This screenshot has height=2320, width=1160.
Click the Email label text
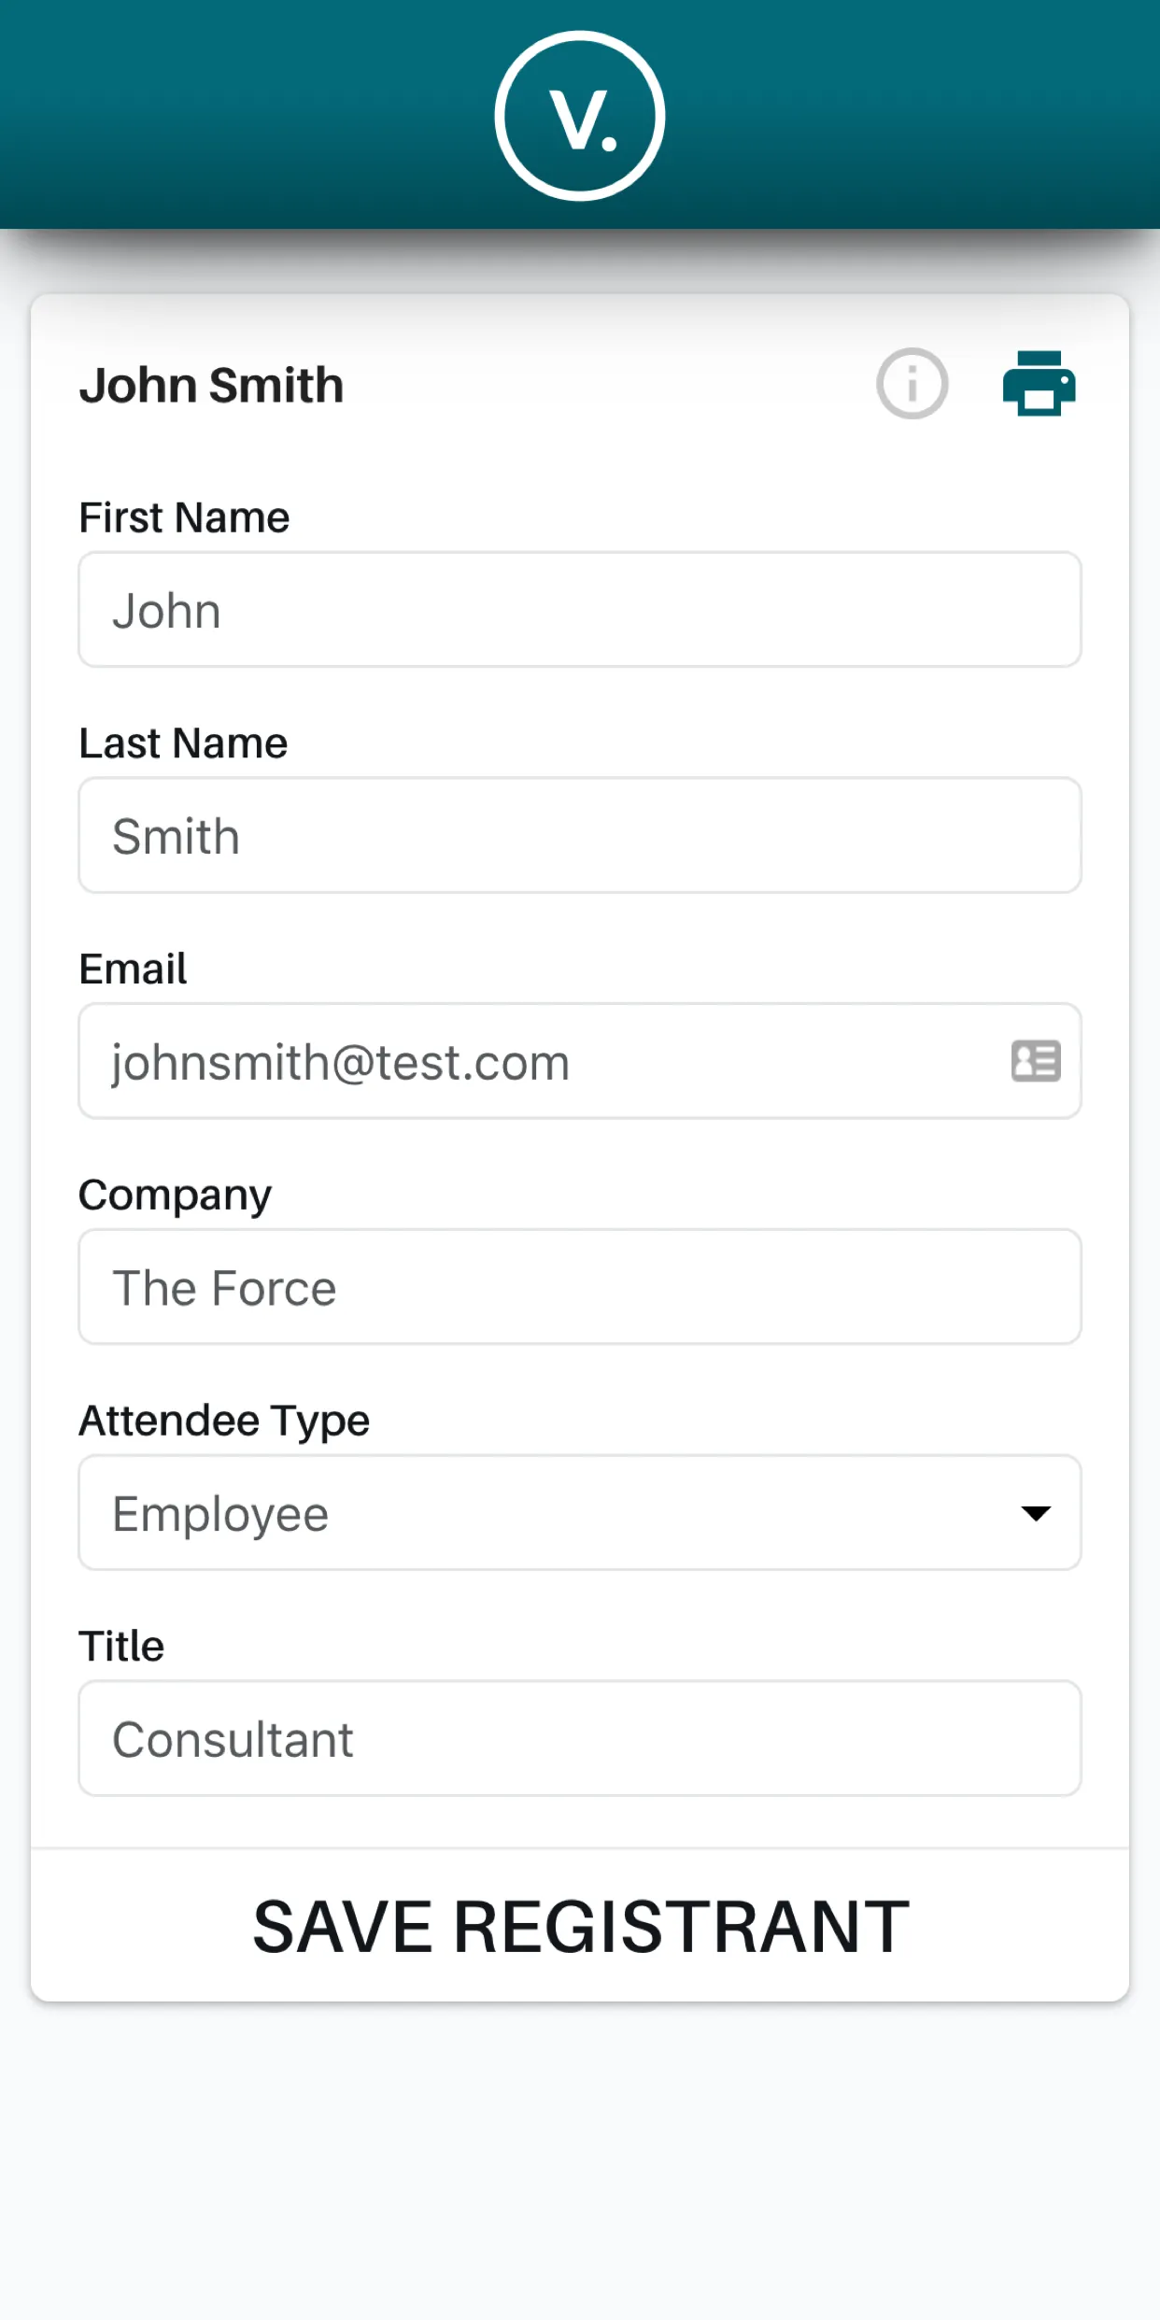[133, 969]
